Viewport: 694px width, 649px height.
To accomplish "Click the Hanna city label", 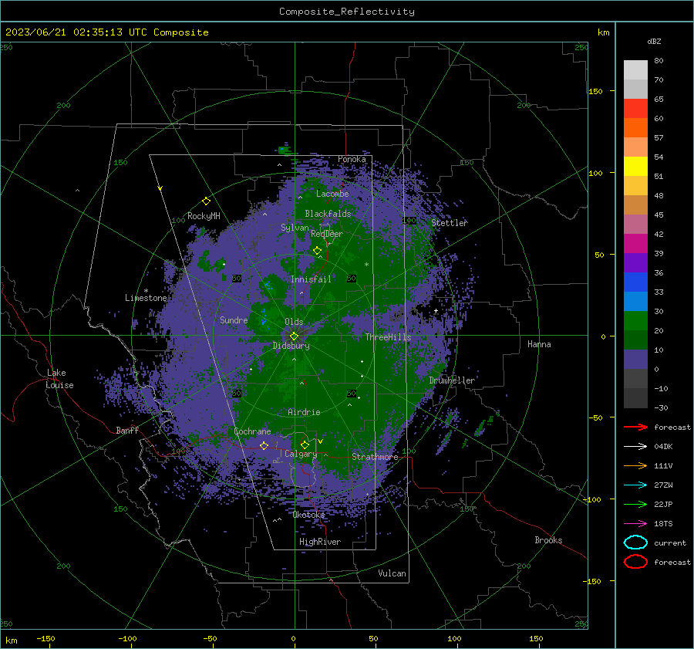I will point(539,344).
